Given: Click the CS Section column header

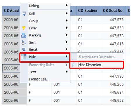Looking at the screenshot, I should [88, 11].
